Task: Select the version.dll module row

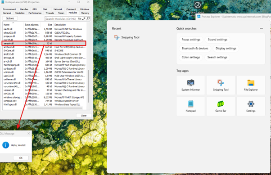Action: pos(45,90)
